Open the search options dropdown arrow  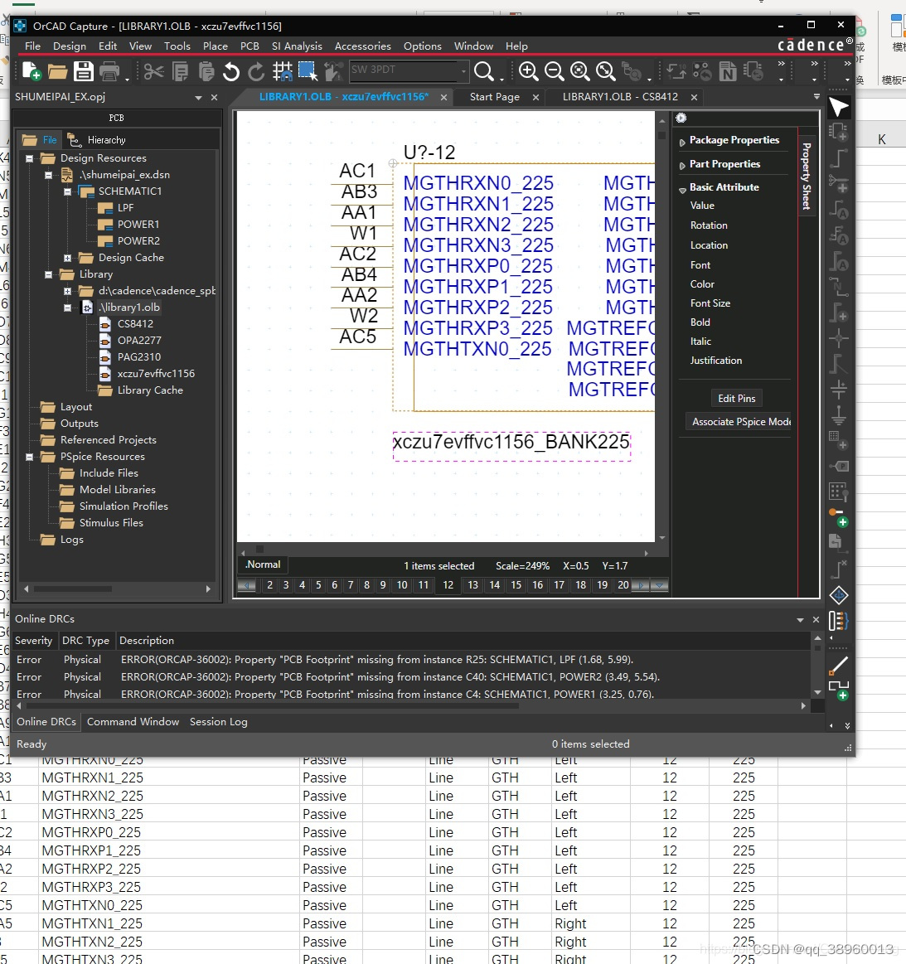501,79
